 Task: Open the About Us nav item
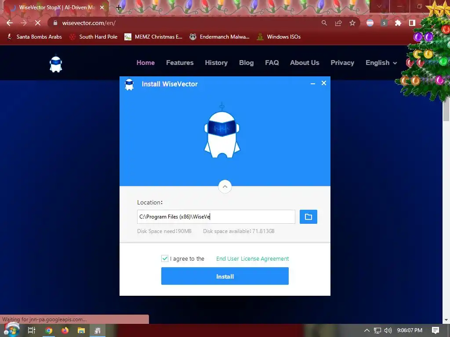point(305,62)
